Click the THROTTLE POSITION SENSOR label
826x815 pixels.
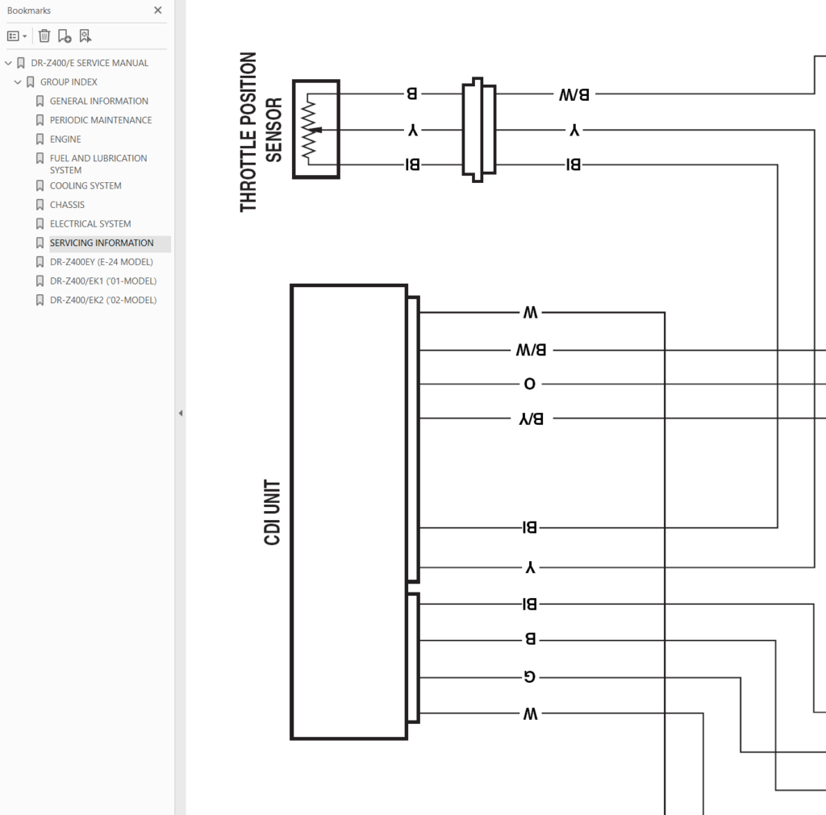click(261, 131)
